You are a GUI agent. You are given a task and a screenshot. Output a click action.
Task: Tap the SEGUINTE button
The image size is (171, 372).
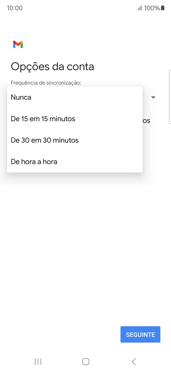[140, 334]
